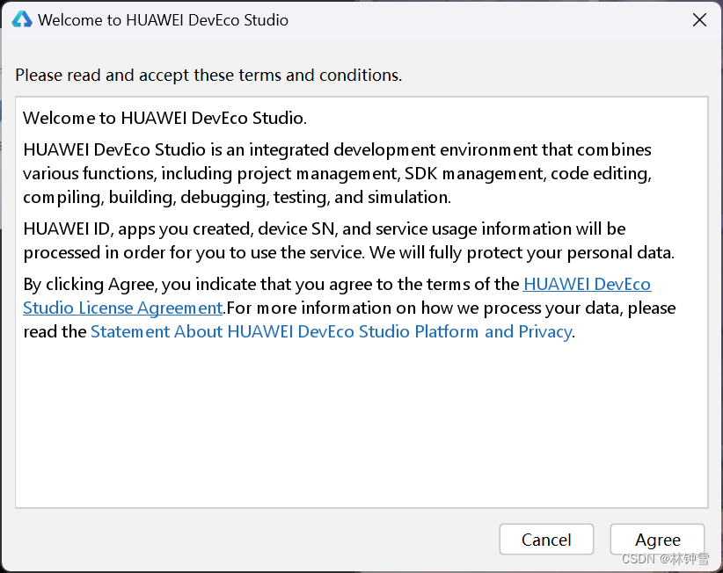The image size is (723, 573).
Task: Click the Cancel button
Action: [x=546, y=540]
